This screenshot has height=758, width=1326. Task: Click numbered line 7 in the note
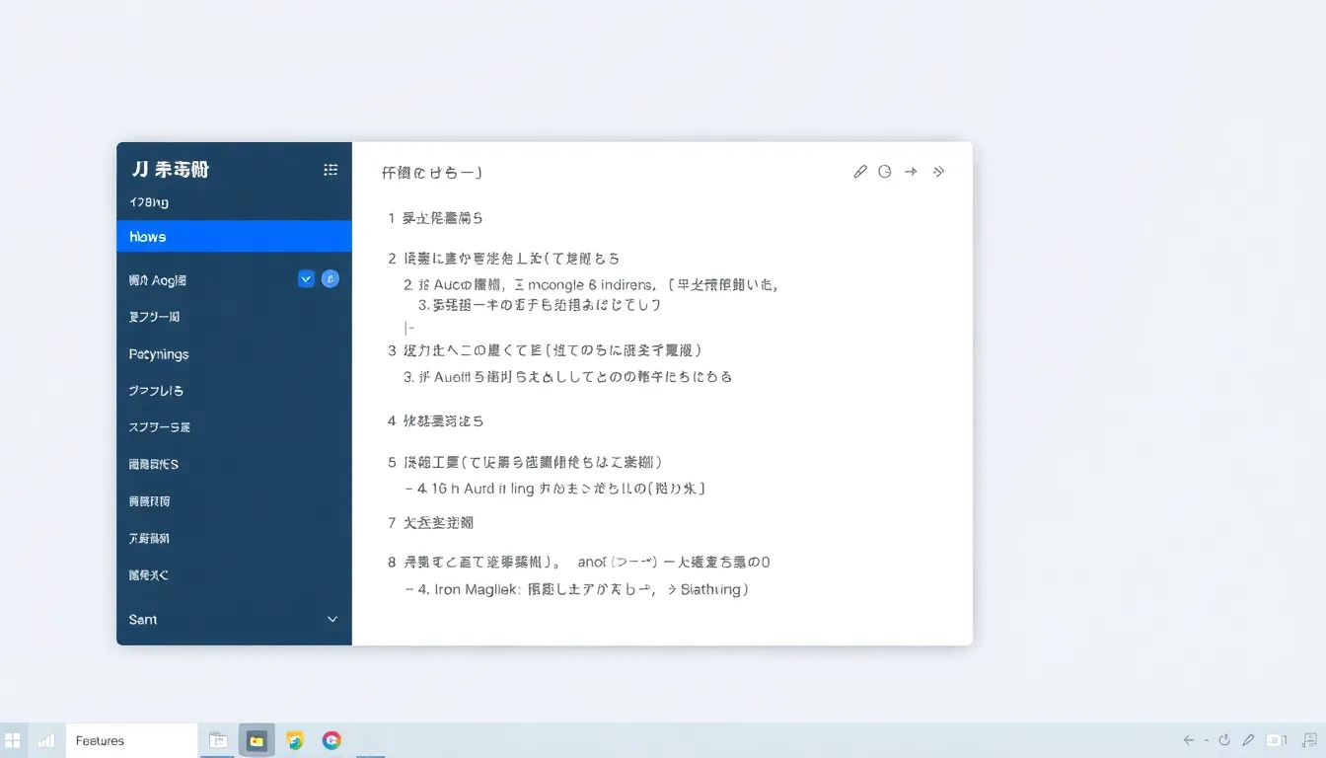431,523
